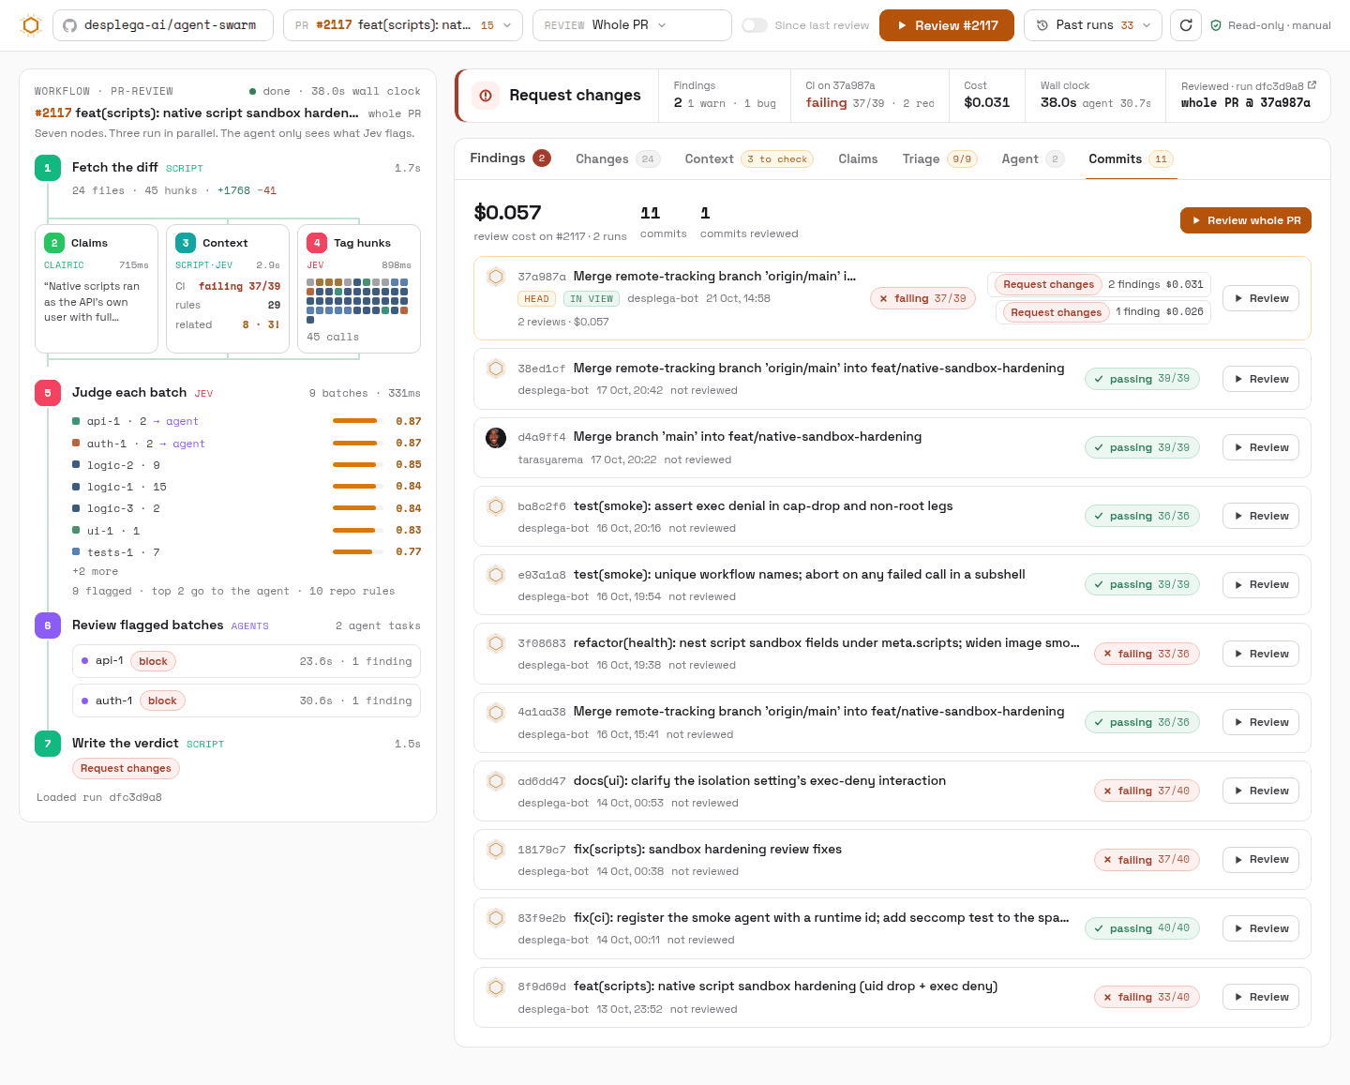Click the Tag hunks colored grid
Screen dimensions: 1350x1085
[x=357, y=300]
